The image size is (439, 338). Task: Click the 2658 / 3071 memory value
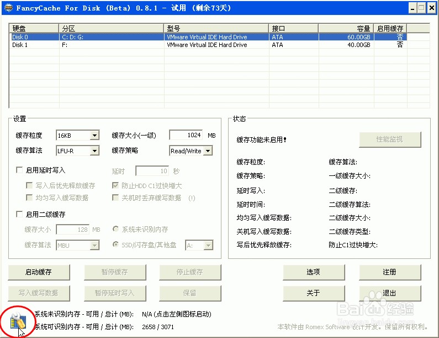(x=158, y=327)
